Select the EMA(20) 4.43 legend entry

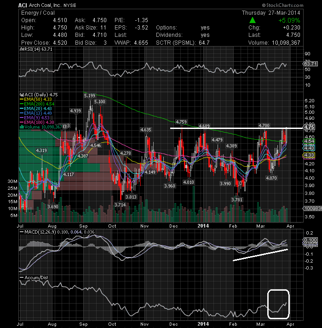click(36, 109)
